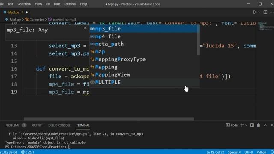Click Converter class in breadcrumb
The image size is (274, 154).
point(36,19)
